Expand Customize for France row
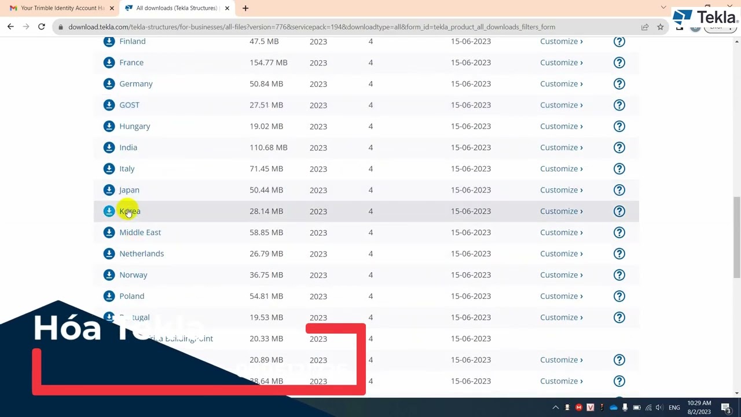This screenshot has height=417, width=741. tap(562, 63)
